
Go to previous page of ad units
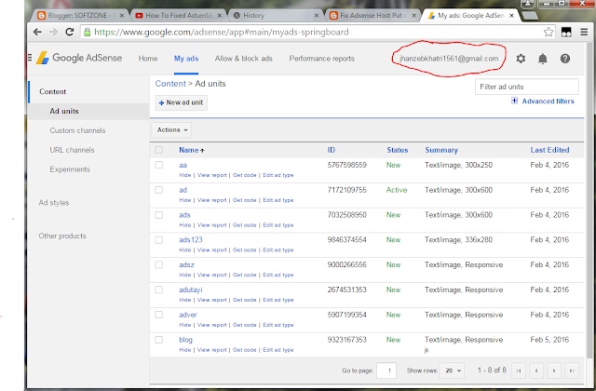(536, 371)
